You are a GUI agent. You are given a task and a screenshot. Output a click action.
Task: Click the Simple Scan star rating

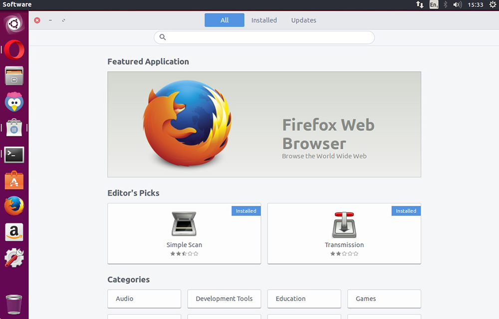click(x=184, y=254)
